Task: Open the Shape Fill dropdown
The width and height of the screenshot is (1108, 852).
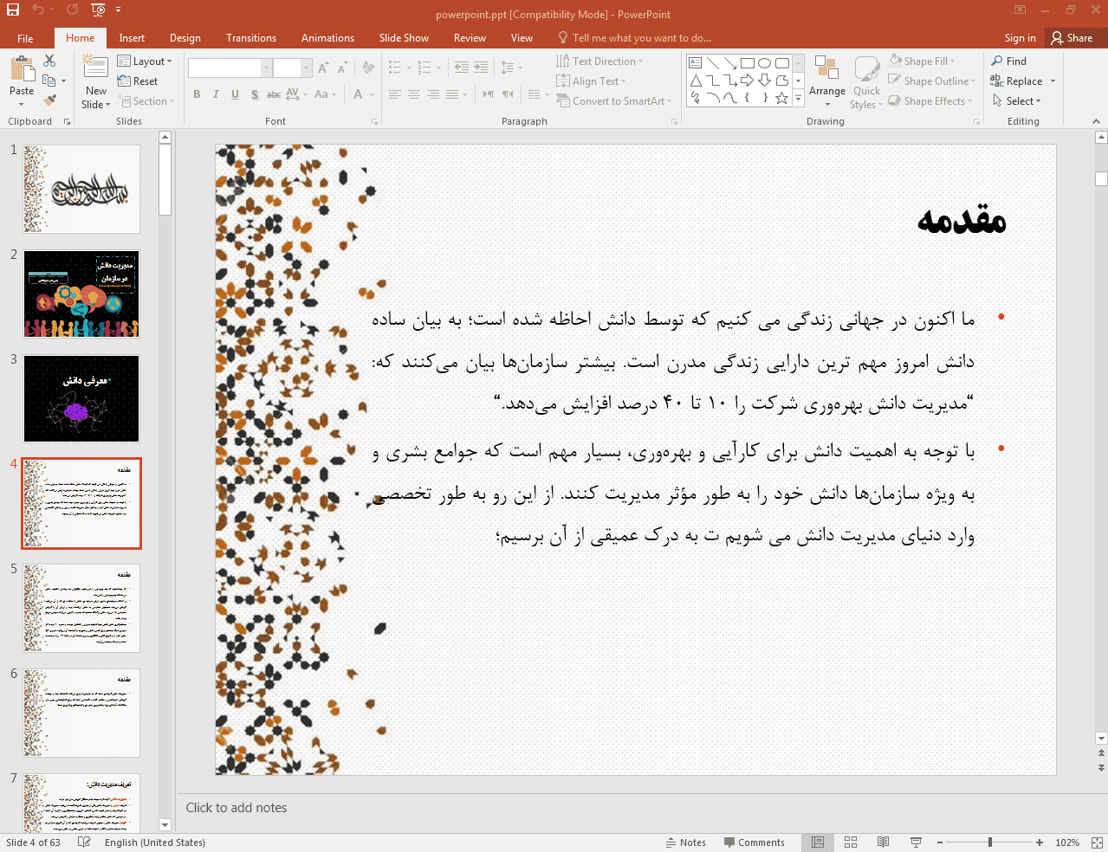Action: [923, 61]
